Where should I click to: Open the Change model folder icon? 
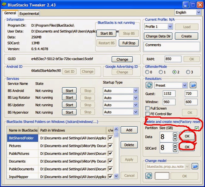(195, 166)
